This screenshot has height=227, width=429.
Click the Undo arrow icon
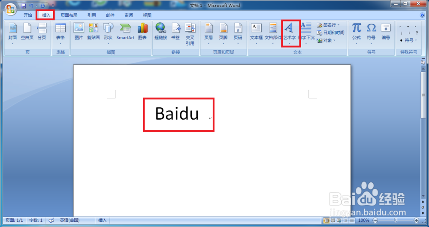(x=31, y=6)
